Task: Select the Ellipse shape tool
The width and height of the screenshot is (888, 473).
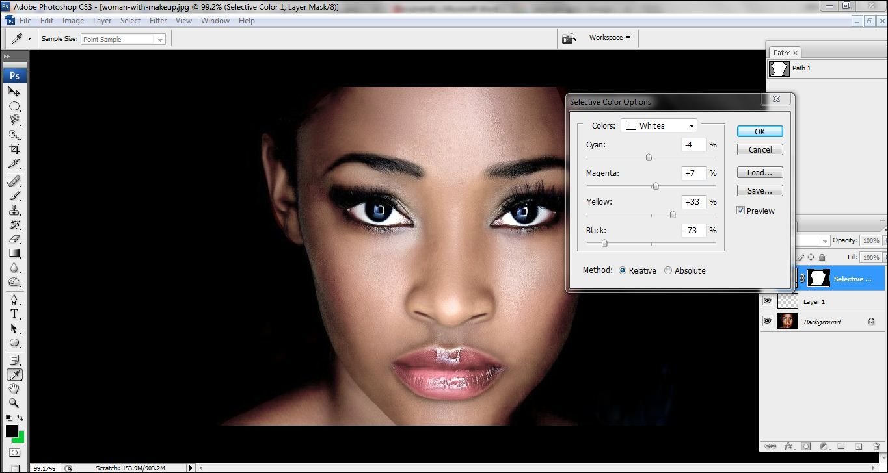Action: point(14,342)
